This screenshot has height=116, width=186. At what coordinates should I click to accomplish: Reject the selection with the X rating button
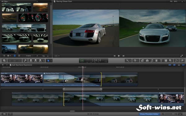[x=19, y=61]
